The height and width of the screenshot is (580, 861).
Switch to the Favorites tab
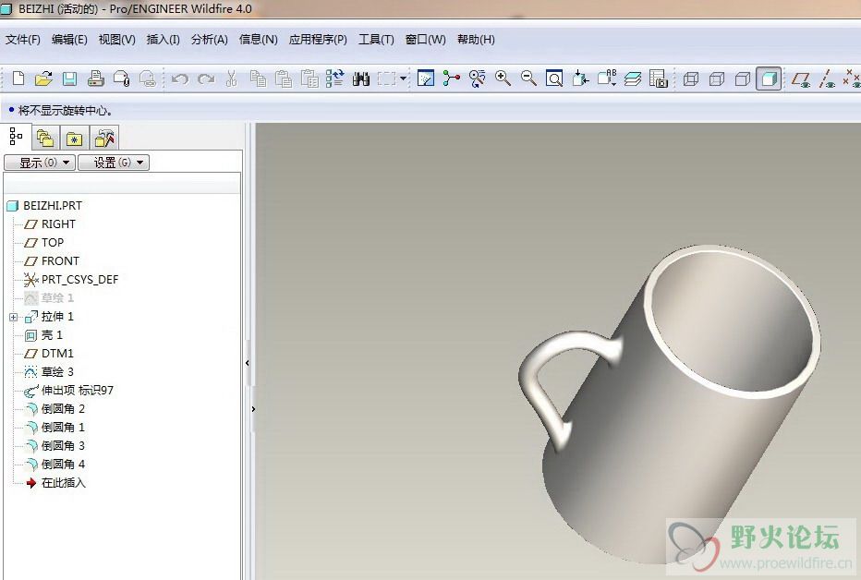tap(74, 138)
